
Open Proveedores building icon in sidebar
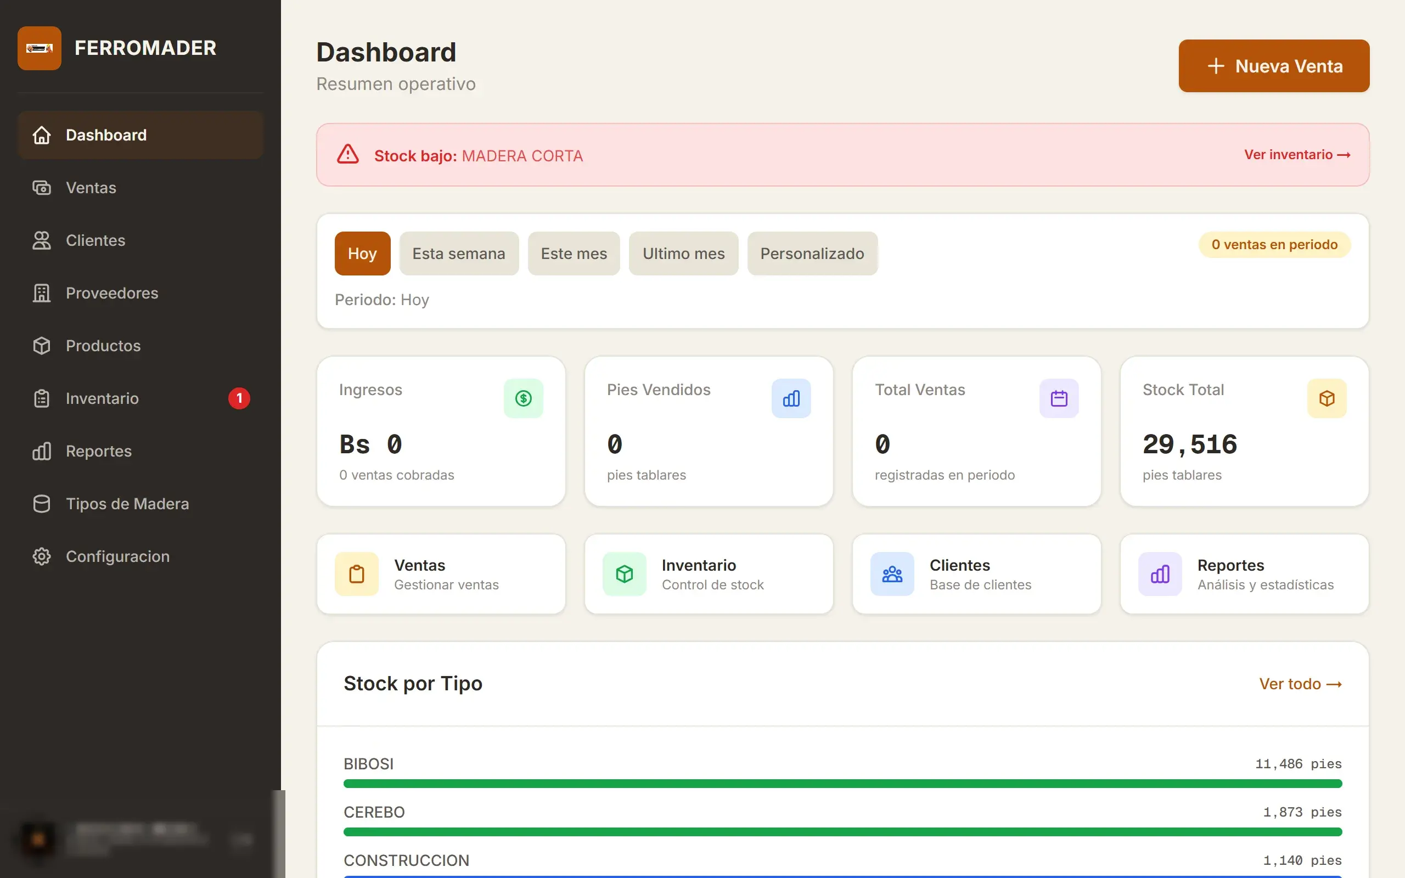pos(41,293)
